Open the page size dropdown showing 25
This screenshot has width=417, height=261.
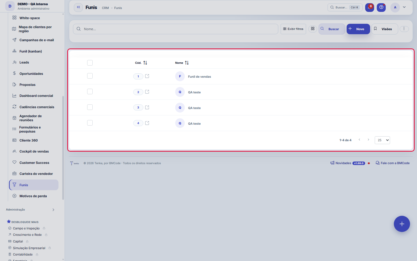[x=382, y=140]
